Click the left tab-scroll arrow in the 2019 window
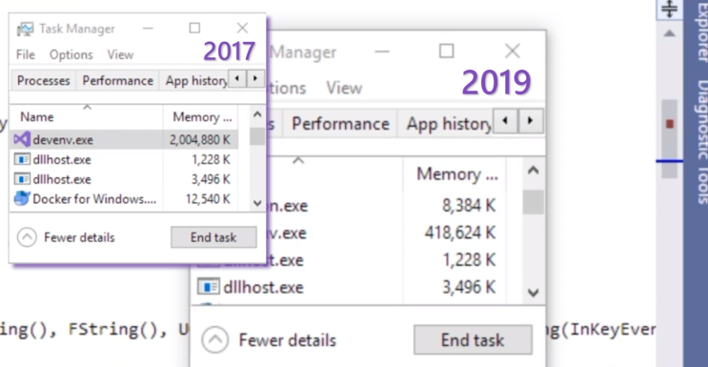 [505, 121]
